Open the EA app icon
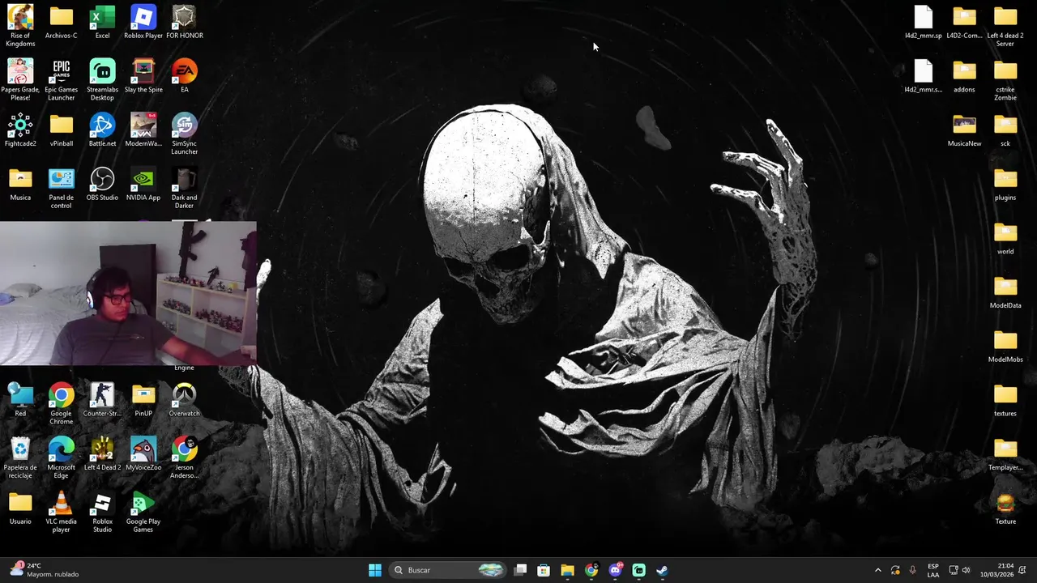Screen dimensions: 1037x583 click(x=184, y=76)
